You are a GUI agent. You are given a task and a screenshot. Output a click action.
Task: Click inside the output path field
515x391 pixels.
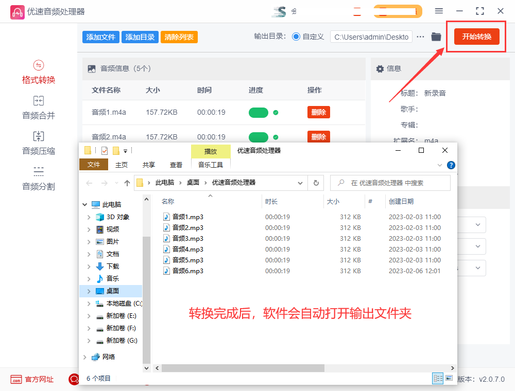click(x=371, y=37)
